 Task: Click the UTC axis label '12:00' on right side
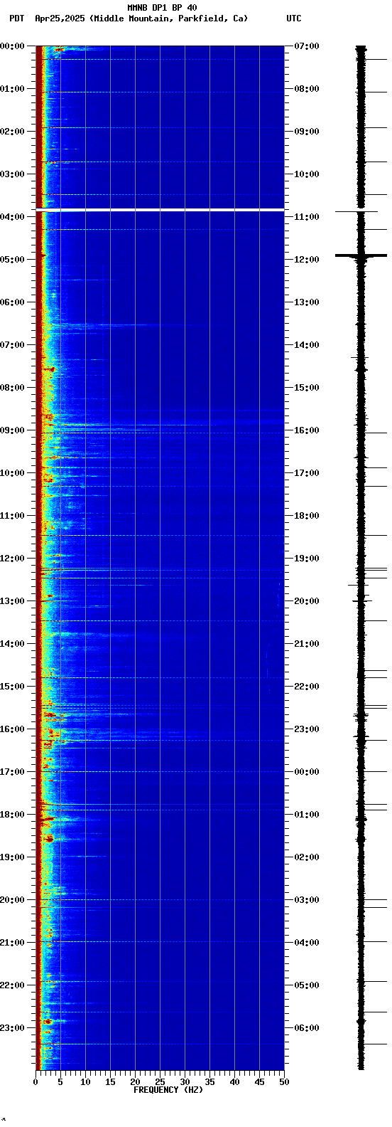(306, 260)
